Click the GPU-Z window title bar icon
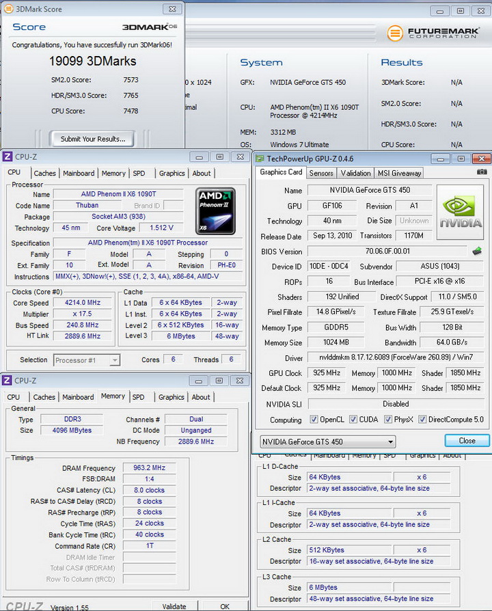Screen dimensions: 492x611 (x=260, y=159)
